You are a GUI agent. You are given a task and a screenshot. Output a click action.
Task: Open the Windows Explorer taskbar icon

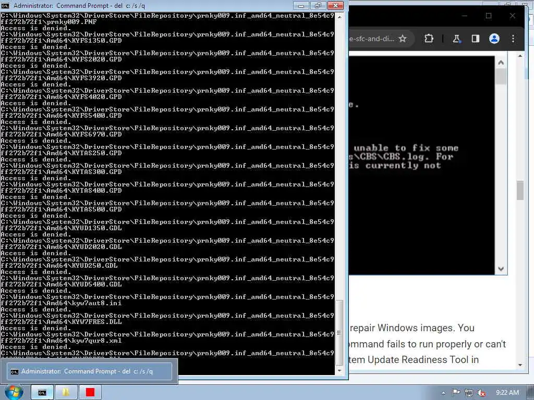coord(66,393)
